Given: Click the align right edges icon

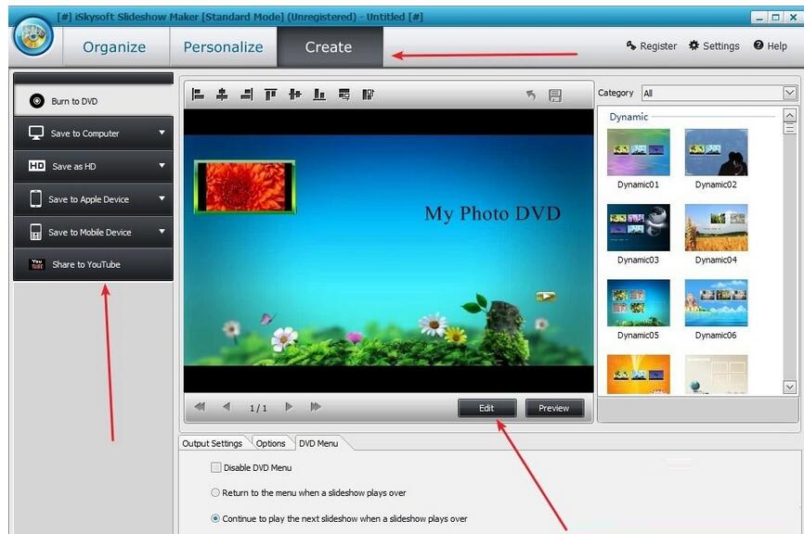Looking at the screenshot, I should (247, 95).
